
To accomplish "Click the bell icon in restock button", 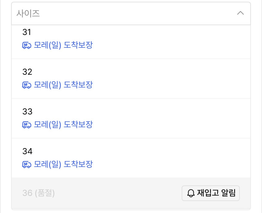I will [191, 193].
